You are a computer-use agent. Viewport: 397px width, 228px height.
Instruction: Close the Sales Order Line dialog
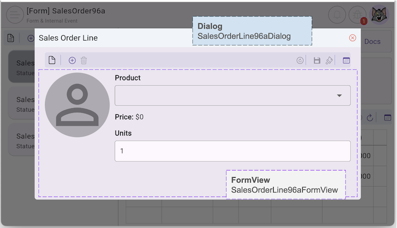tap(353, 38)
